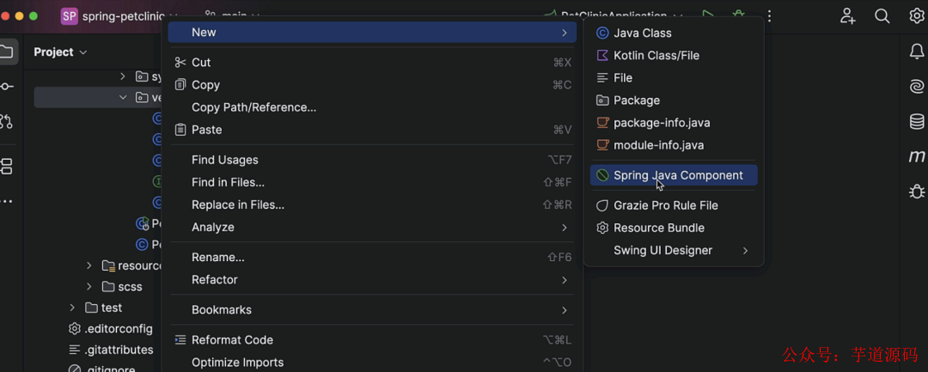Choose Replace in Files...
Image resolution: width=928 pixels, height=372 pixels.
[372, 205]
